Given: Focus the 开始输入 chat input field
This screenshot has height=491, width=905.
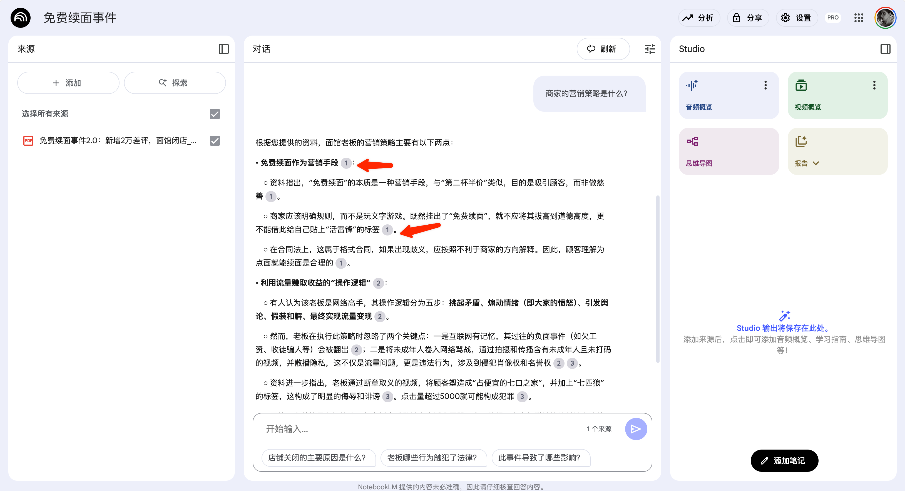Looking at the screenshot, I should coord(422,429).
